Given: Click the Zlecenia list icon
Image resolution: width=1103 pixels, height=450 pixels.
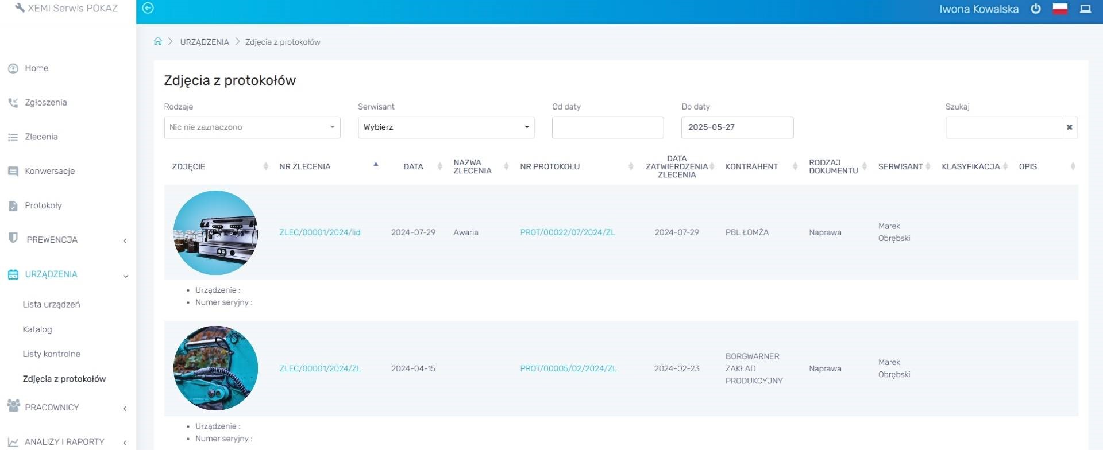Looking at the screenshot, I should (13, 137).
